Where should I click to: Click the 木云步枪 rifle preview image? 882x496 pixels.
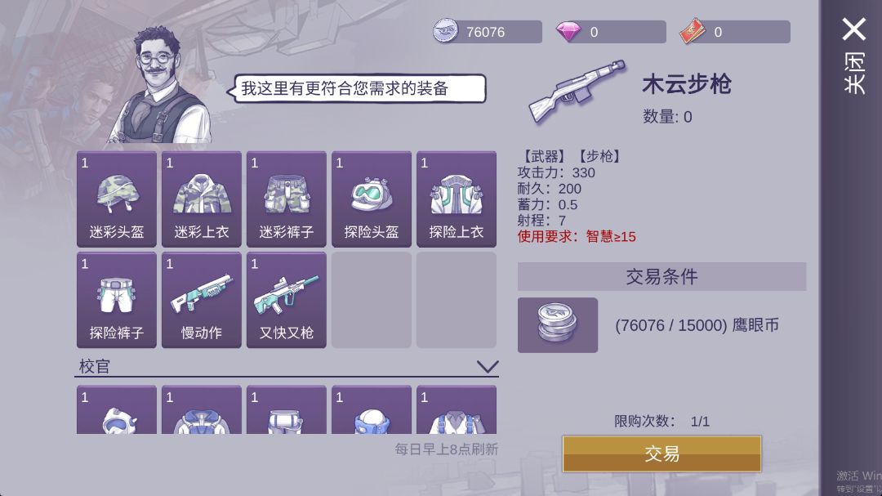click(577, 90)
